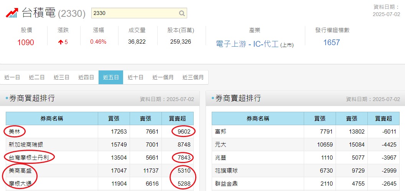405x191 pixels.
Task: Click net buy value 5288
Action: (184, 184)
